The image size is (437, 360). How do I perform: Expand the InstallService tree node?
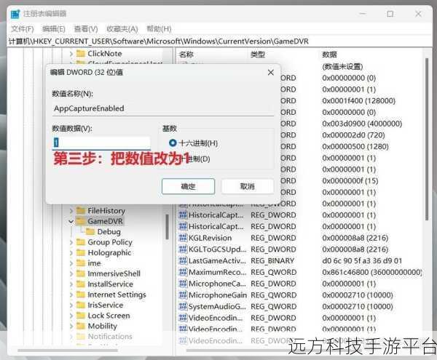click(x=71, y=284)
